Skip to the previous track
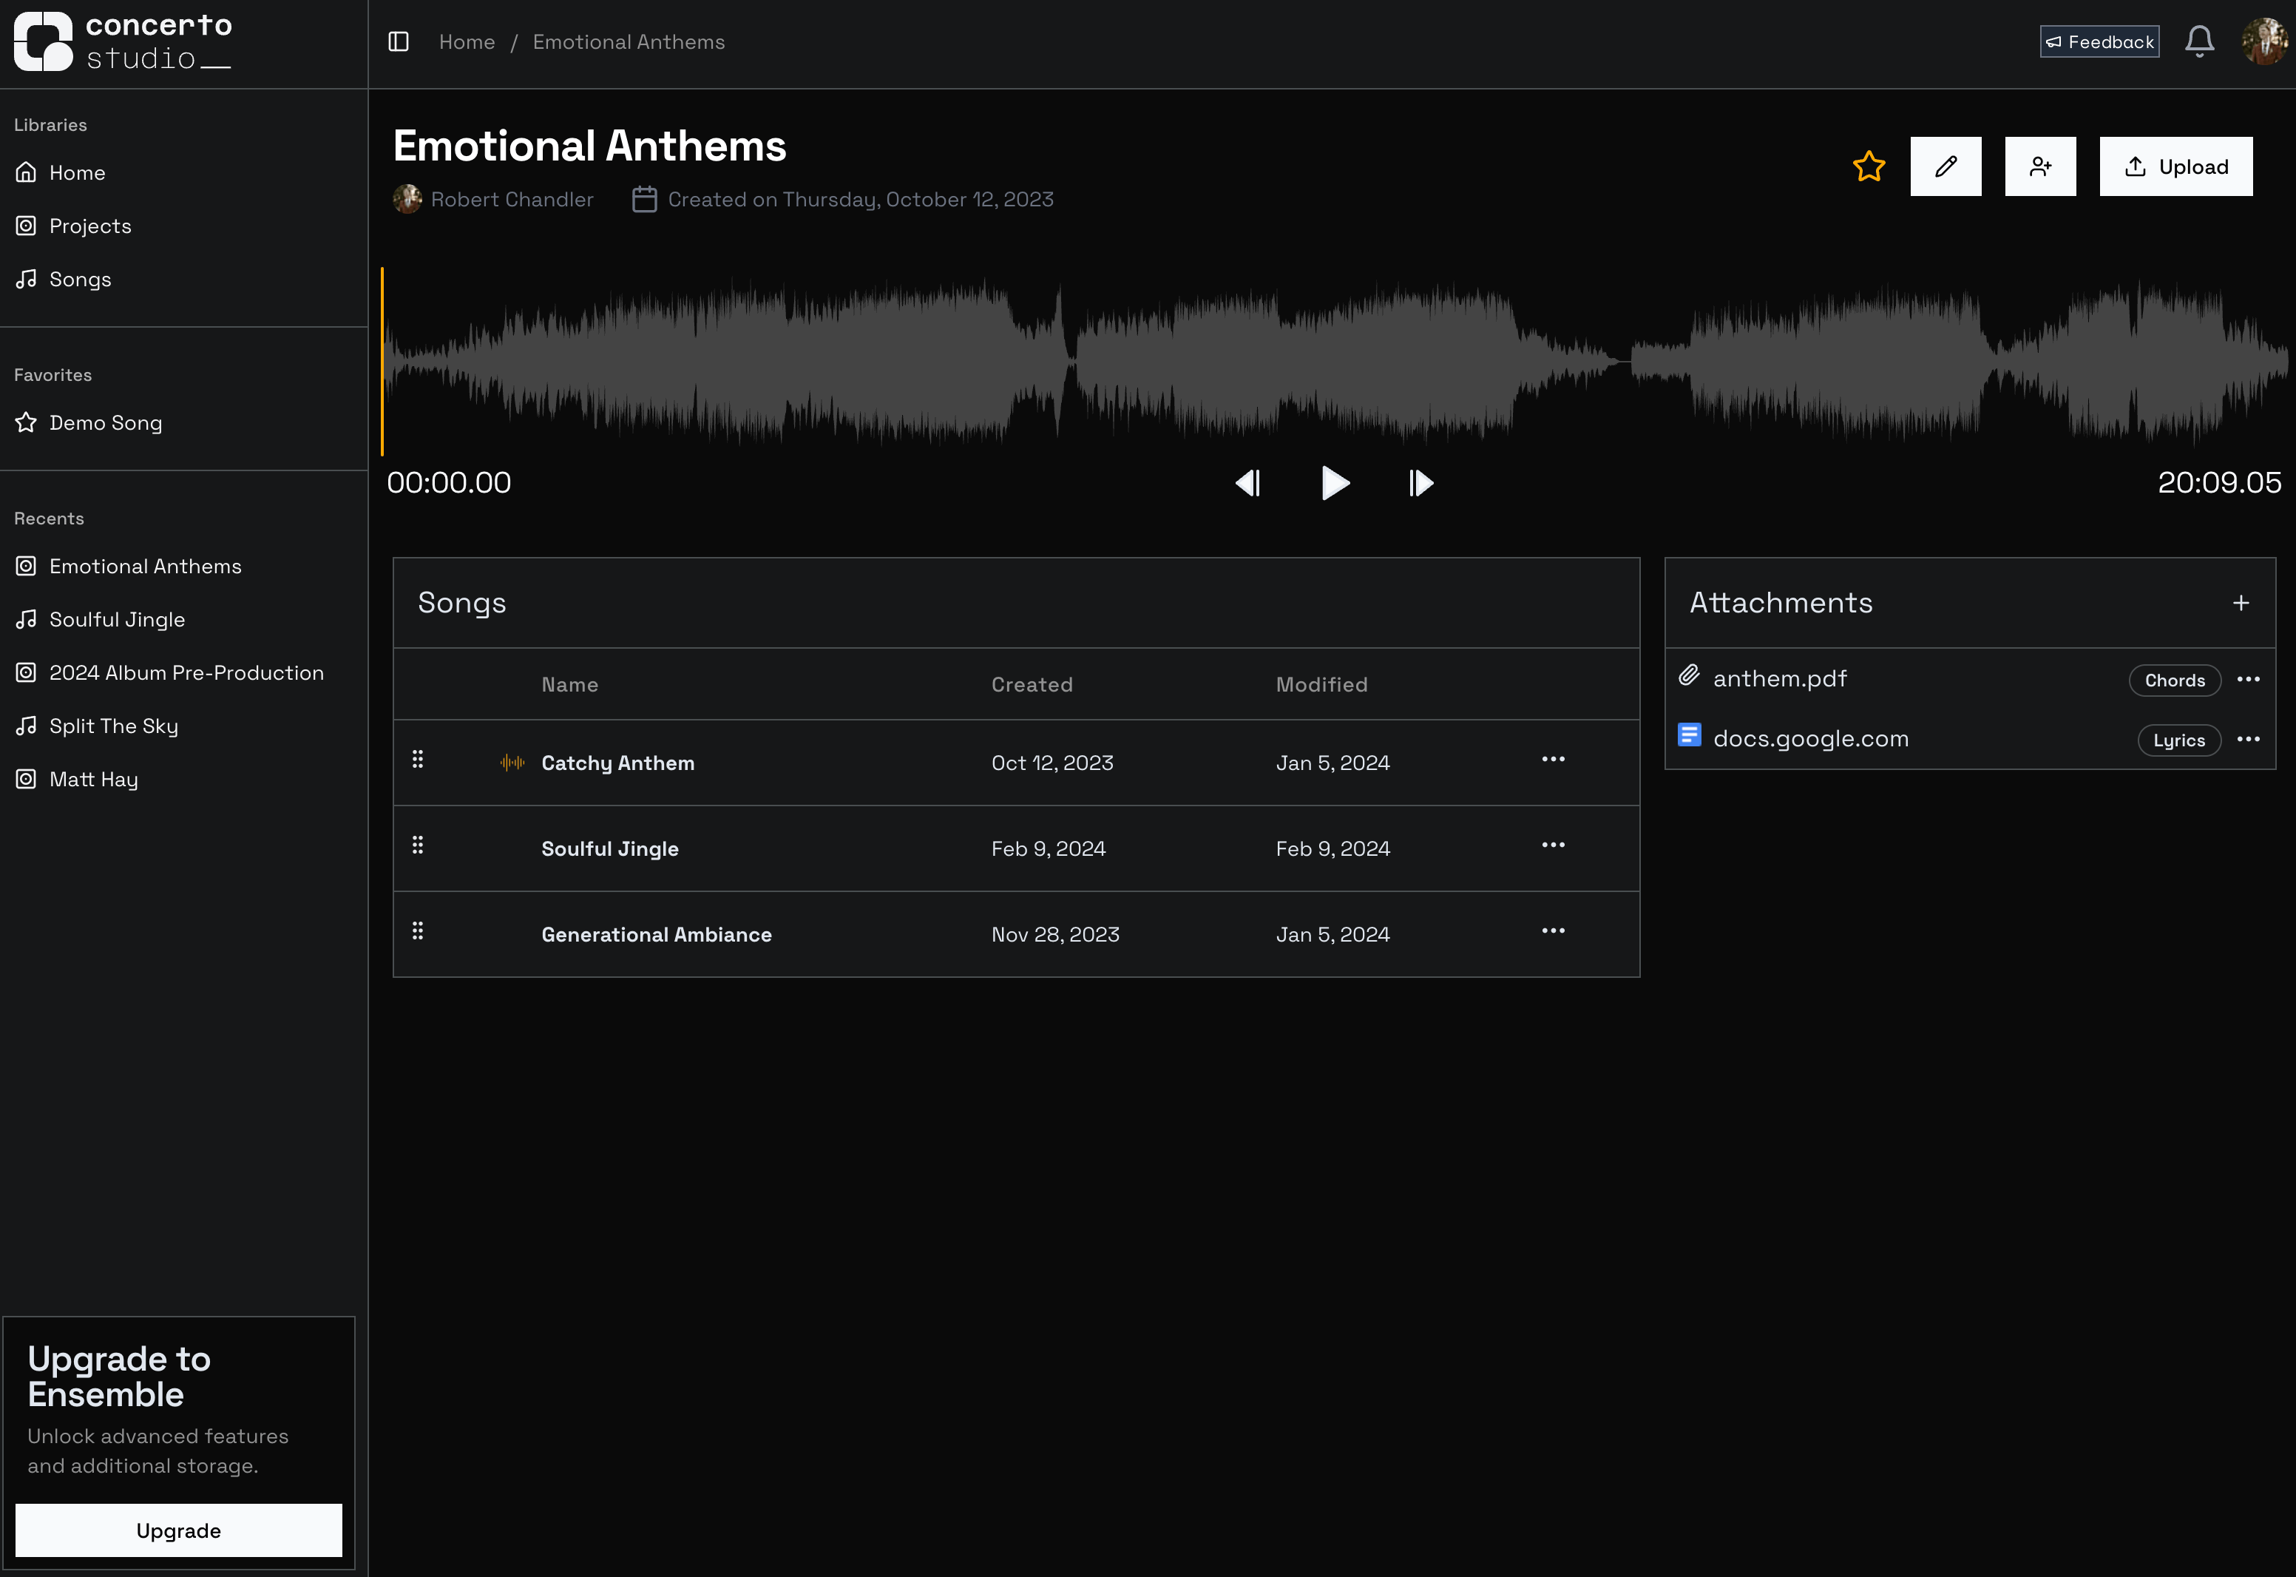 (x=1247, y=482)
